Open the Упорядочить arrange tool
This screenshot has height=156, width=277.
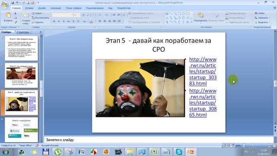coord(200,17)
